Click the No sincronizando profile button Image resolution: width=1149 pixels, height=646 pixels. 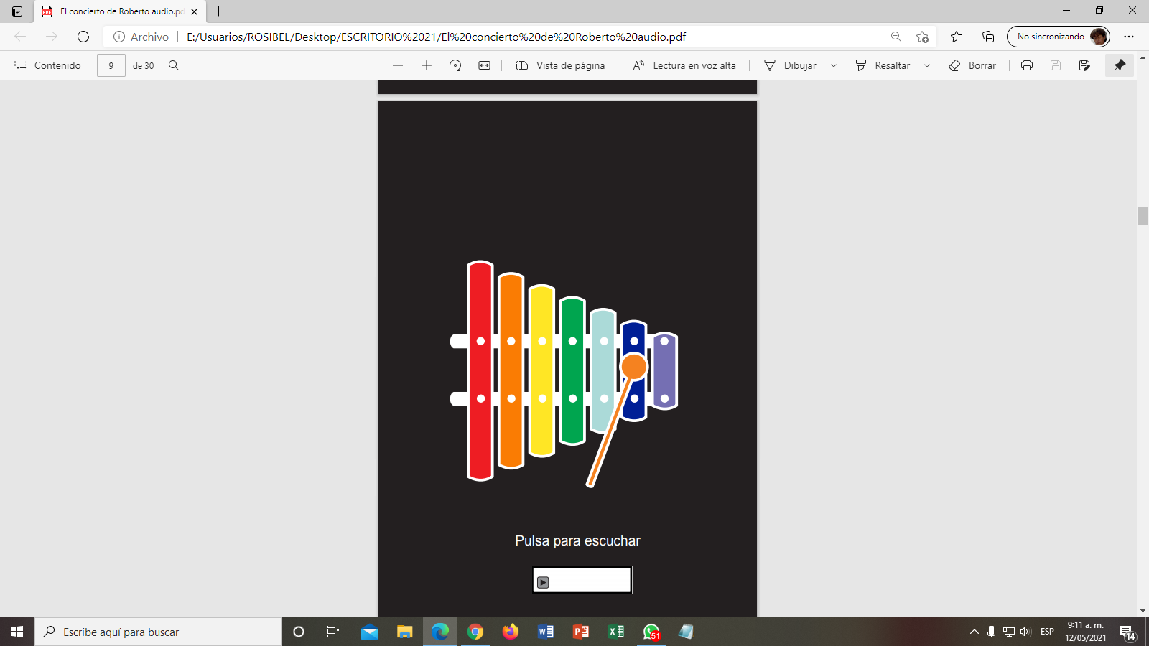pyautogui.click(x=1059, y=37)
